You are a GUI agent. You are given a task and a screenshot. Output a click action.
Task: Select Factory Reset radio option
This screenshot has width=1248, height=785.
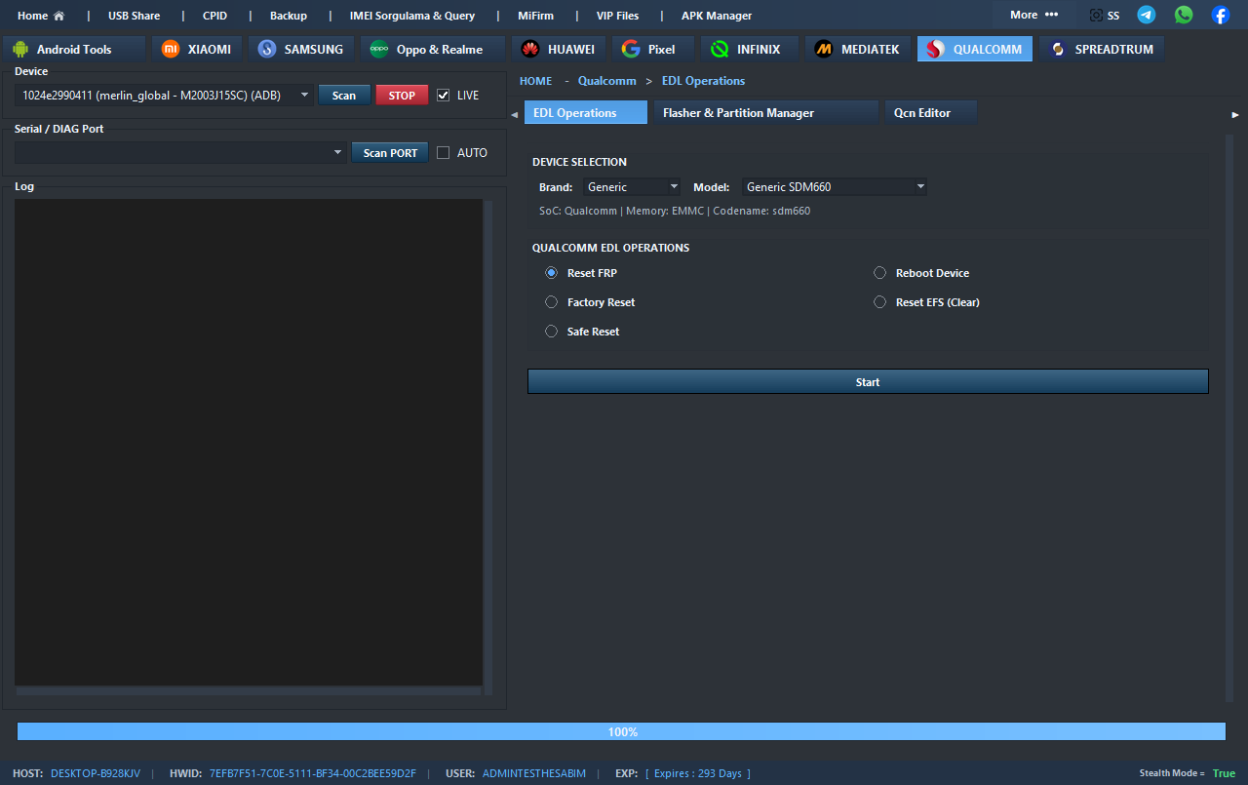[x=552, y=302]
